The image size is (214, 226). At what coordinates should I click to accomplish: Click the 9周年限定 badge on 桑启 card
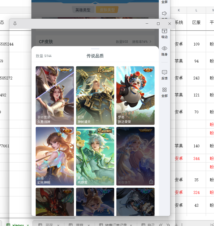105,131
